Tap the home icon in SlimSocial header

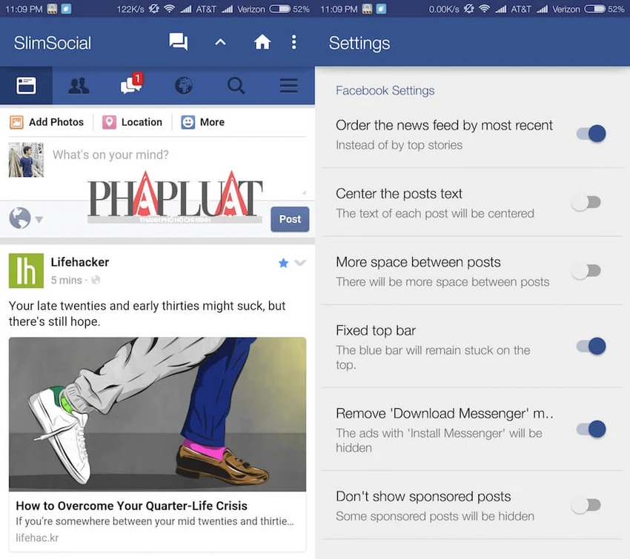[262, 41]
